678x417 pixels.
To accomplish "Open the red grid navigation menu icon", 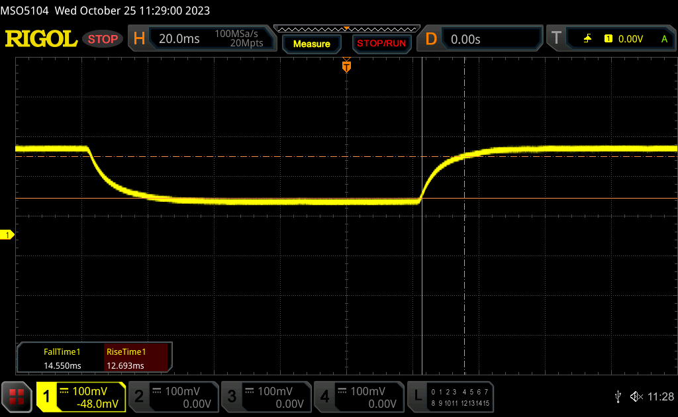I will (x=17, y=396).
